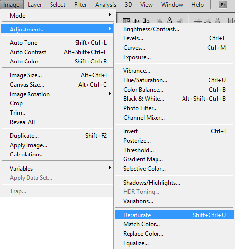The width and height of the screenshot is (235, 249).
Task: Click the Distribute Vertical Centers icon
Action: (x=208, y=20)
